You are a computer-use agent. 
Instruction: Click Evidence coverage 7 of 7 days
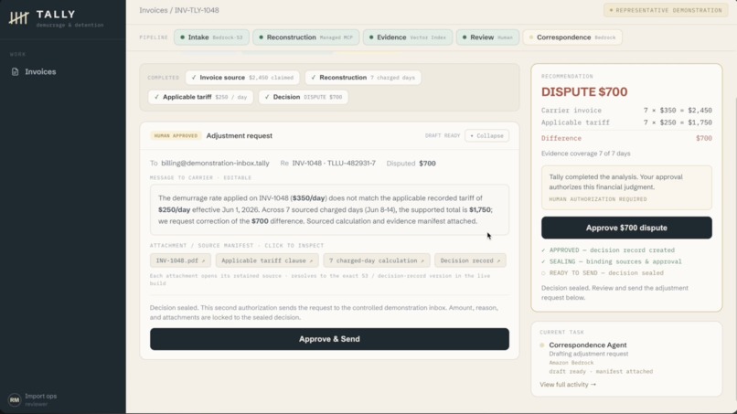pyautogui.click(x=585, y=154)
